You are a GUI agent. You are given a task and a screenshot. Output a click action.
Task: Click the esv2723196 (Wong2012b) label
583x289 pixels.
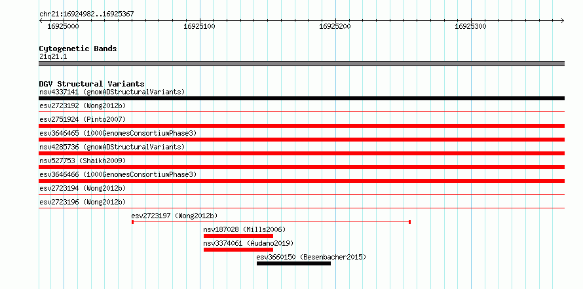click(x=83, y=202)
